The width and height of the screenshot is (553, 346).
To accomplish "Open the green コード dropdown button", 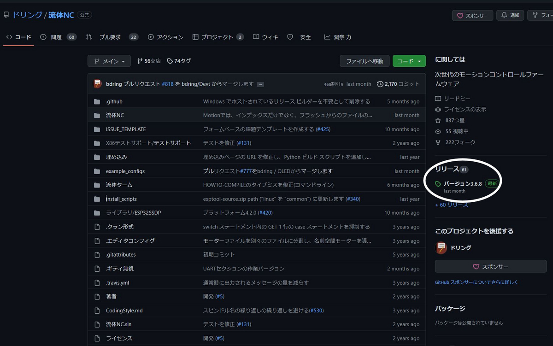I will click(x=409, y=61).
